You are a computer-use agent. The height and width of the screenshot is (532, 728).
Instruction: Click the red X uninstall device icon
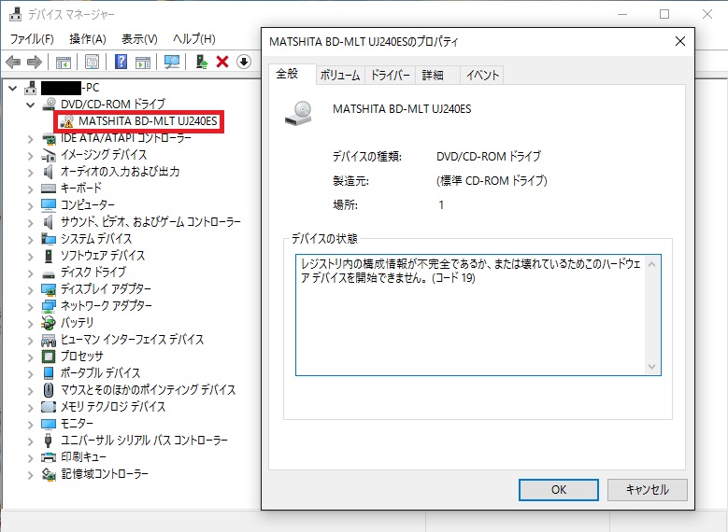coord(222,62)
